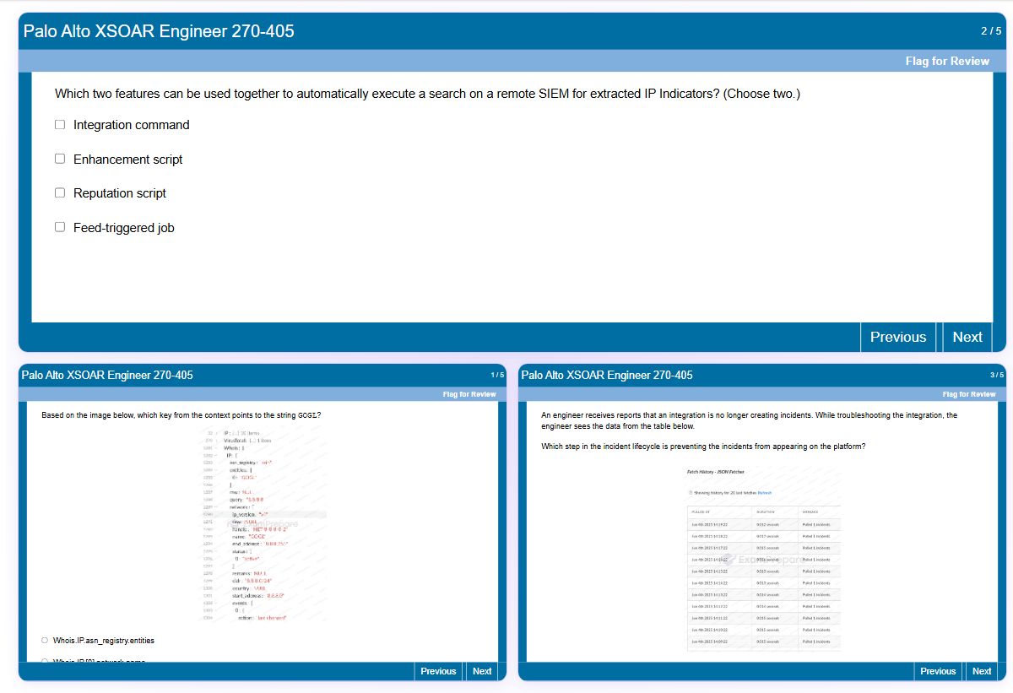This screenshot has height=693, width=1013.
Task: Choose the Whois.IP.asn_registry.entities radio option
Action: [45, 641]
